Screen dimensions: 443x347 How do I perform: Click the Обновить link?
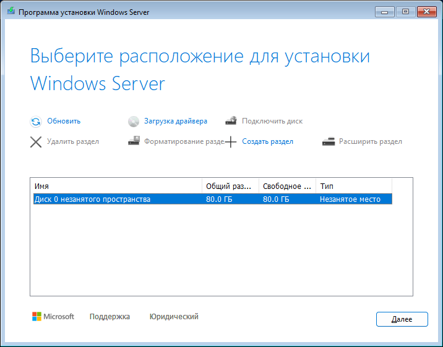point(64,121)
